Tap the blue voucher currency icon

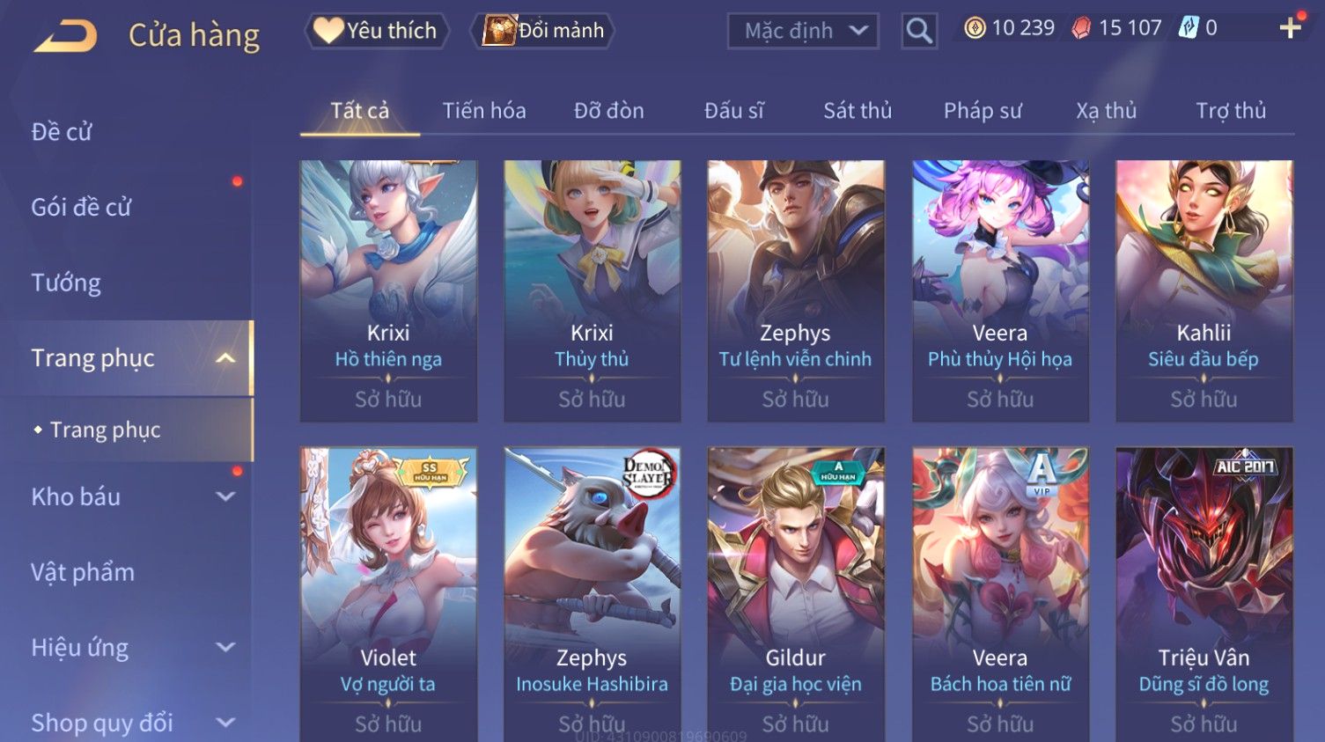tap(1188, 28)
